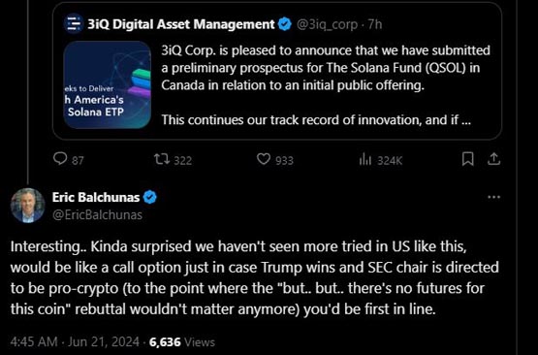Screen dimensions: 538x355
Task: Click the 4:45 AM Jun 21, 2024 timestamp
Action: (x=75, y=342)
